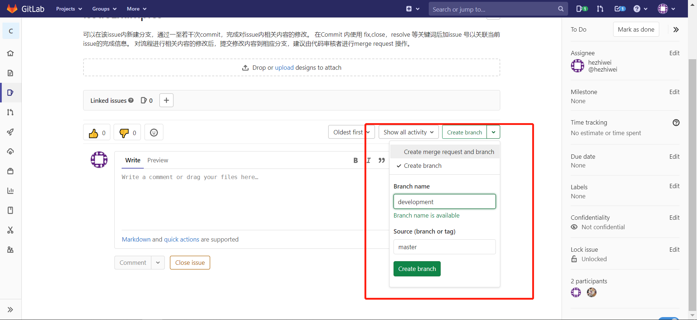Open merge requests from the header

pos(600,9)
